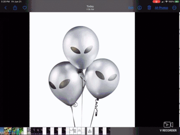The width and height of the screenshot is (180, 135).
Task: Tap the red screen recording indicator
Action: point(156,1)
